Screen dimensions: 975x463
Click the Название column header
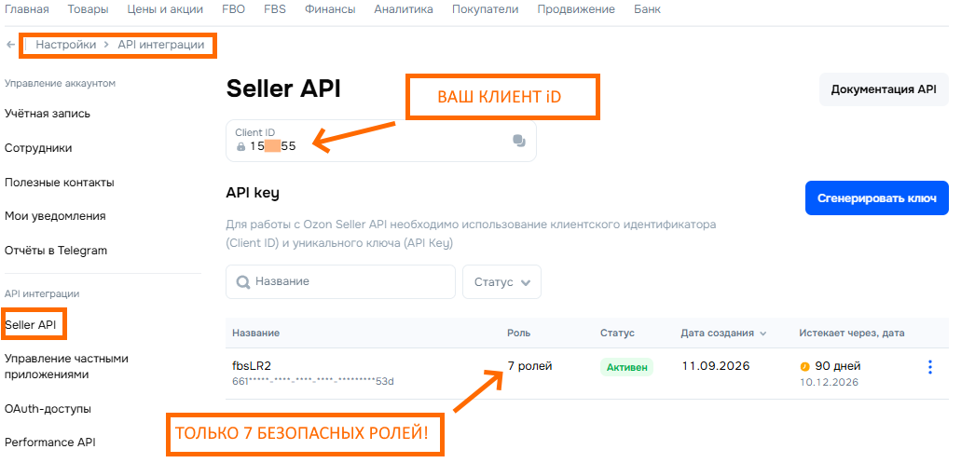[255, 334]
